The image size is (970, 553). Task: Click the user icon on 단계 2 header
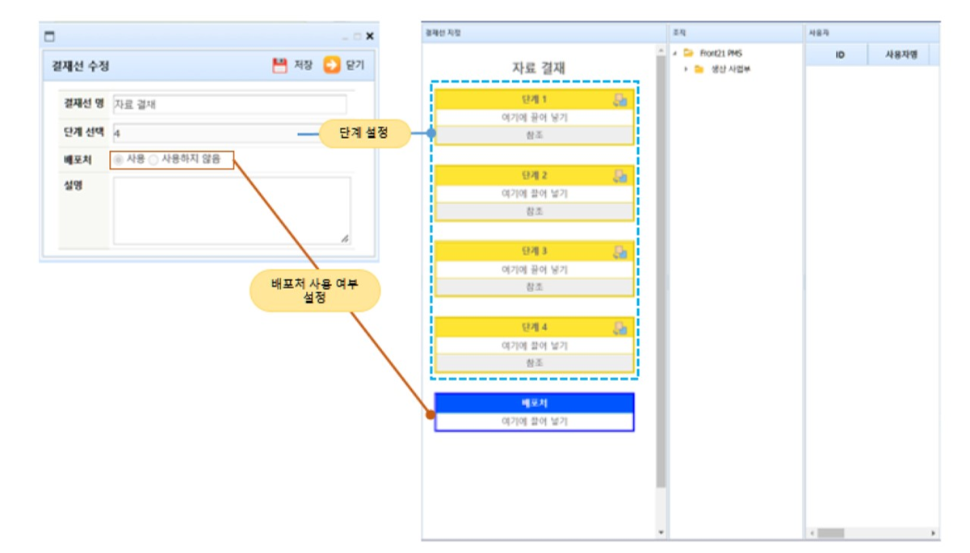(620, 175)
